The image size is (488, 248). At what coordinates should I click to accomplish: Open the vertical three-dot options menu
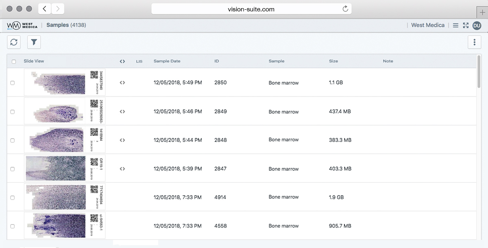click(474, 42)
